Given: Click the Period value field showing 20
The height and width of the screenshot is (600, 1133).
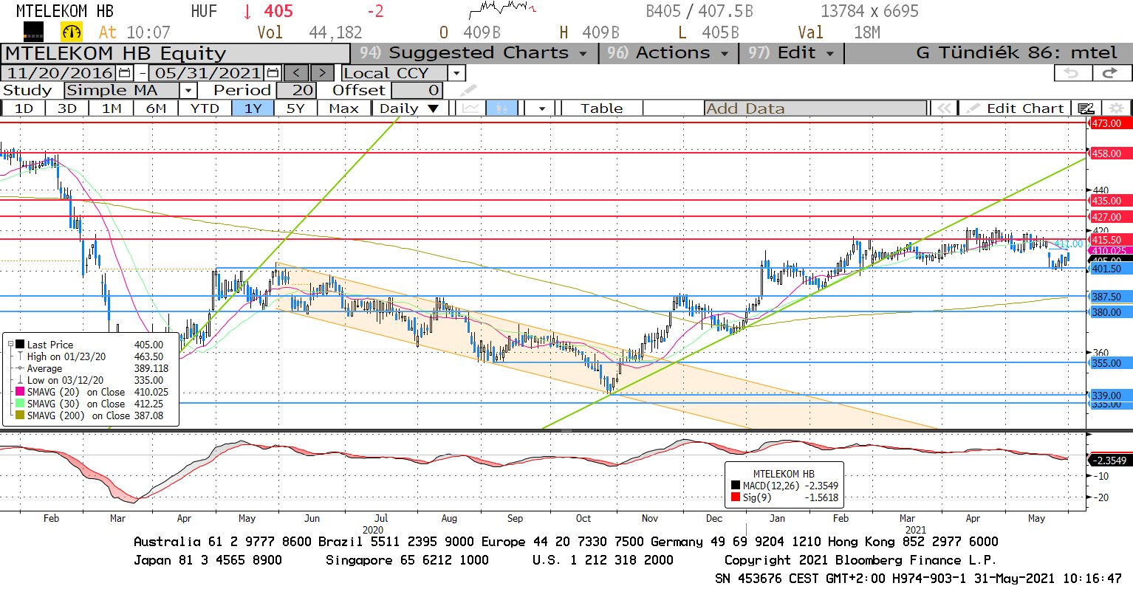Looking at the screenshot, I should tap(297, 91).
